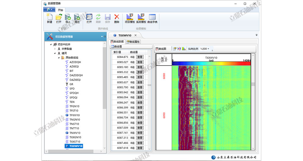Click the 查看 button for 6084.875
The height and width of the screenshot is (161, 303).
pyautogui.click(x=140, y=57)
